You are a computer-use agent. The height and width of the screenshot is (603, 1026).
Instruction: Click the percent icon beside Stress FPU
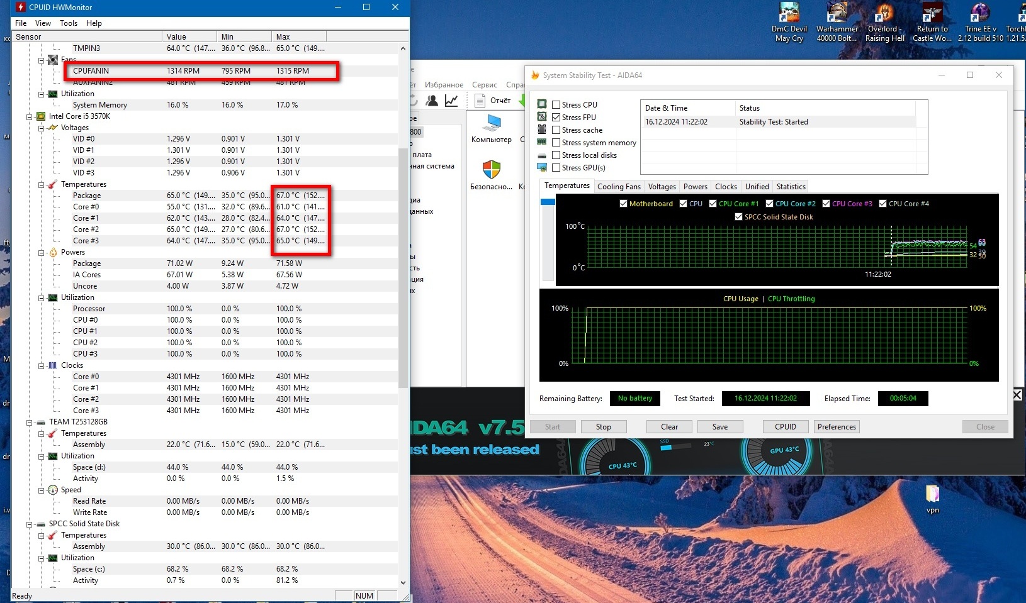click(x=542, y=117)
